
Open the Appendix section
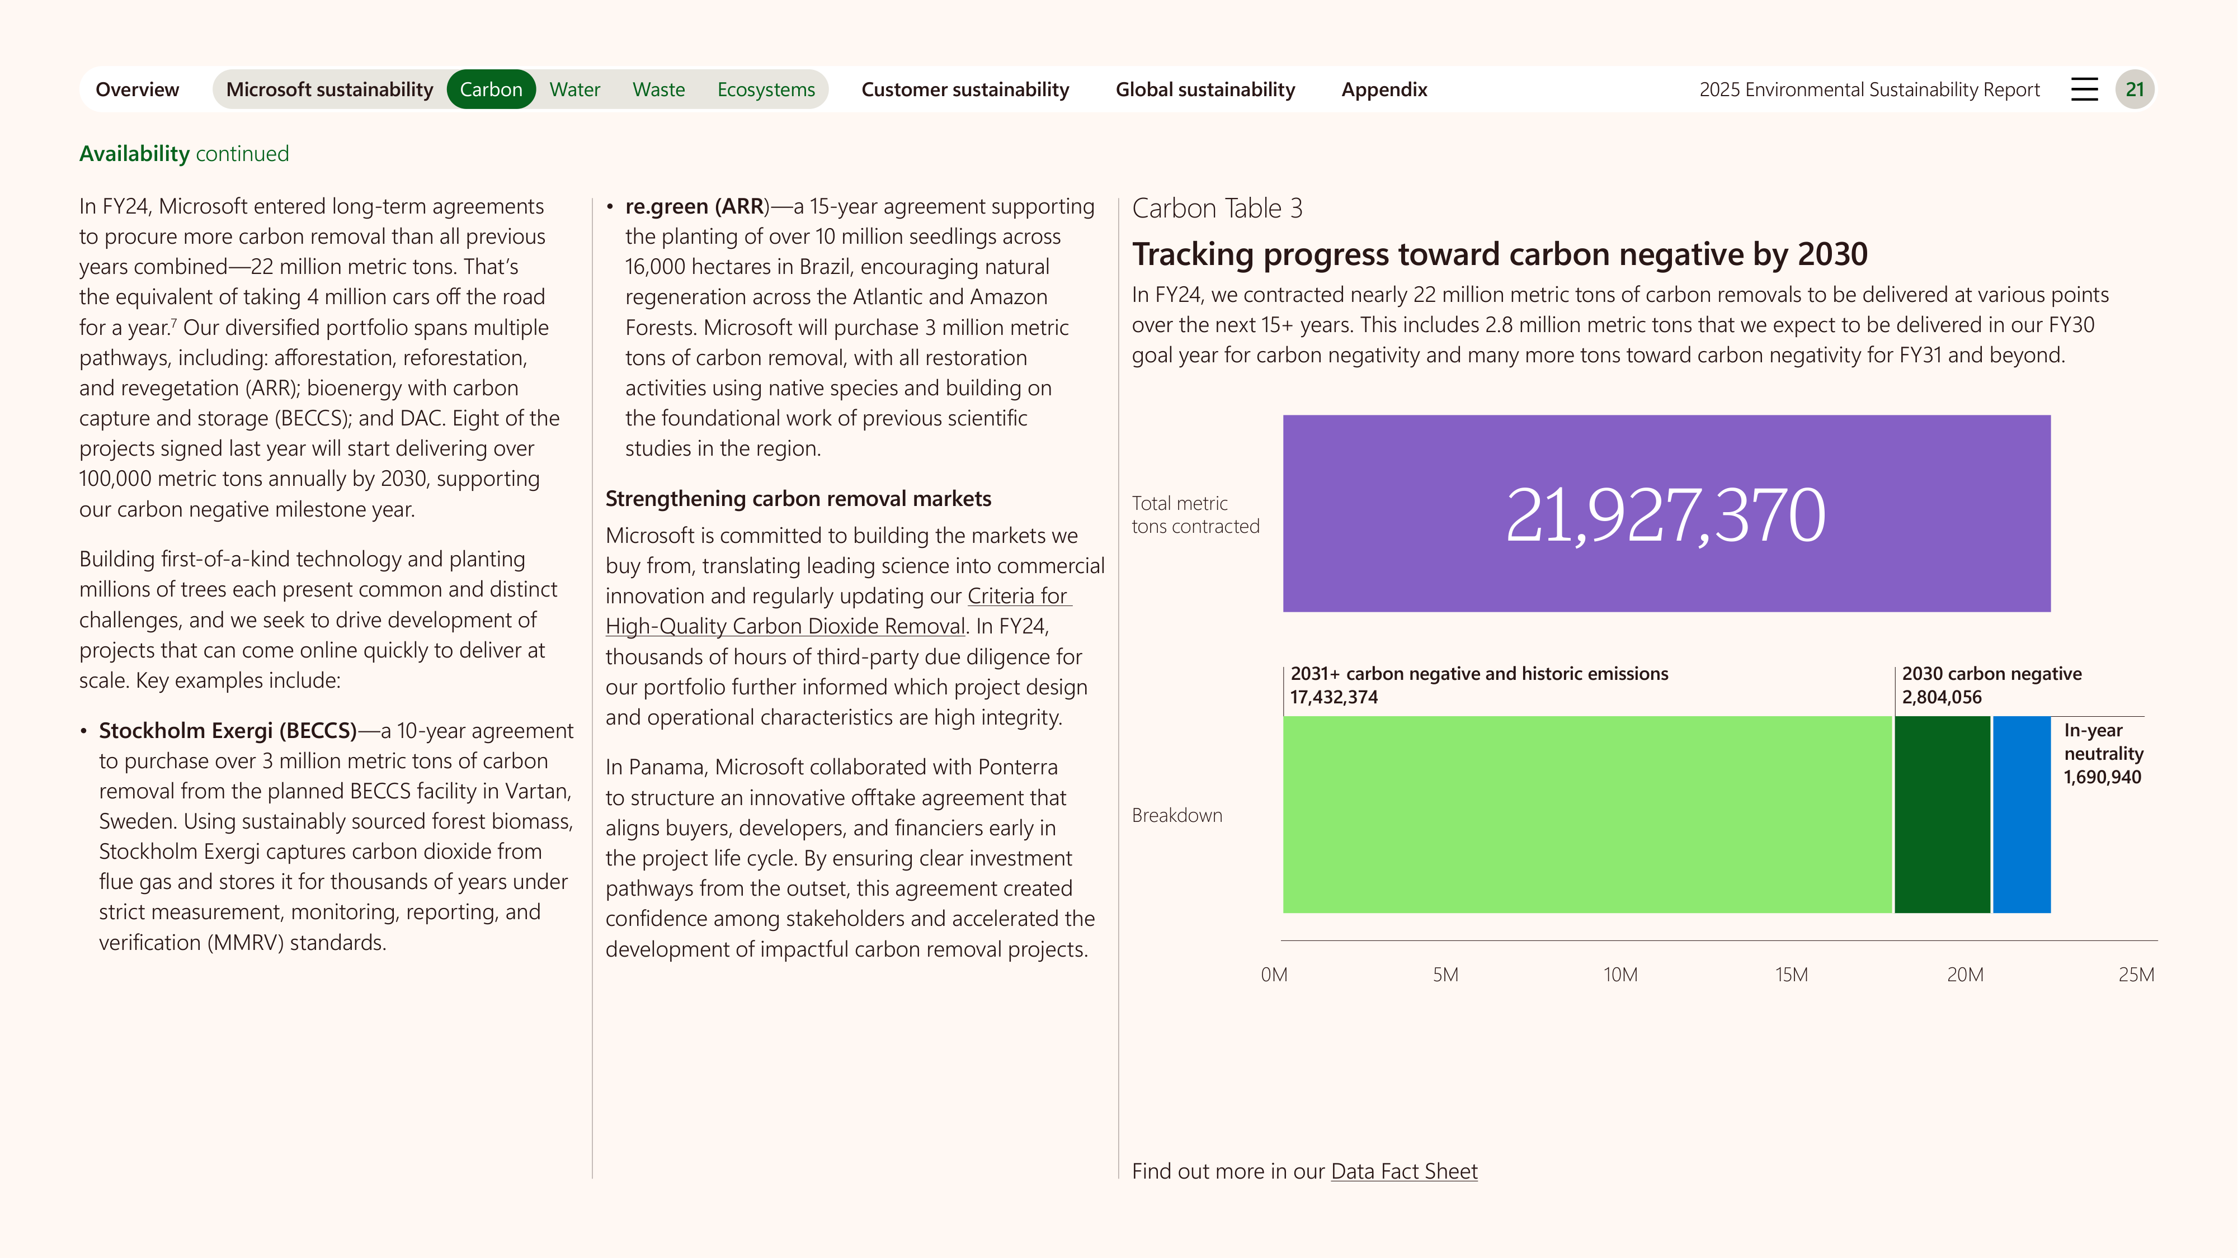coord(1384,89)
